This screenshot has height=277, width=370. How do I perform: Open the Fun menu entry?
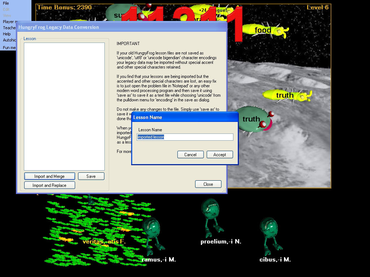point(9,48)
